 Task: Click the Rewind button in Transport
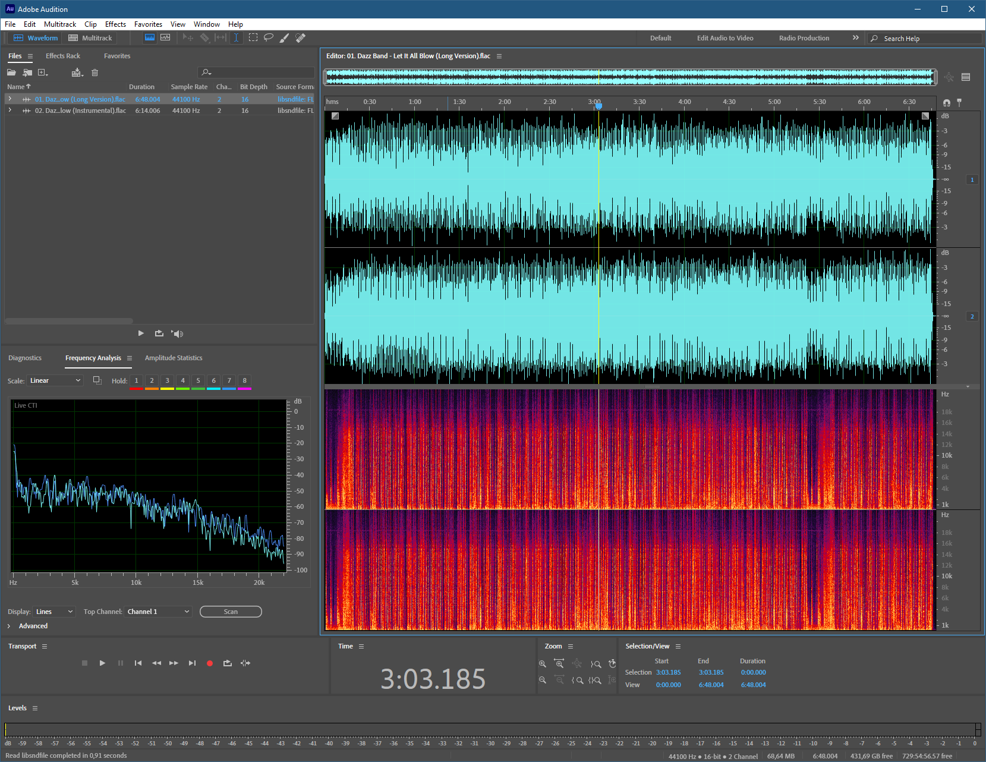156,663
